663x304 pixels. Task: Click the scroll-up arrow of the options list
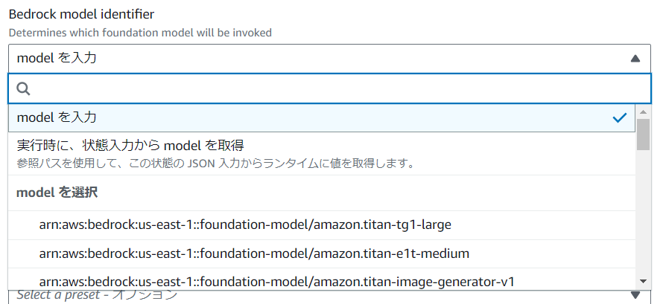tap(643, 112)
